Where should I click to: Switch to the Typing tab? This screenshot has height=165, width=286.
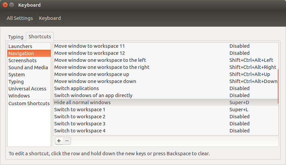coord(16,37)
